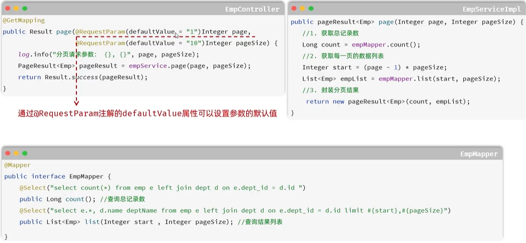Click the 'Integer pageSize) {' text in EmpController
526x243 pixels.
click(x=242, y=43)
